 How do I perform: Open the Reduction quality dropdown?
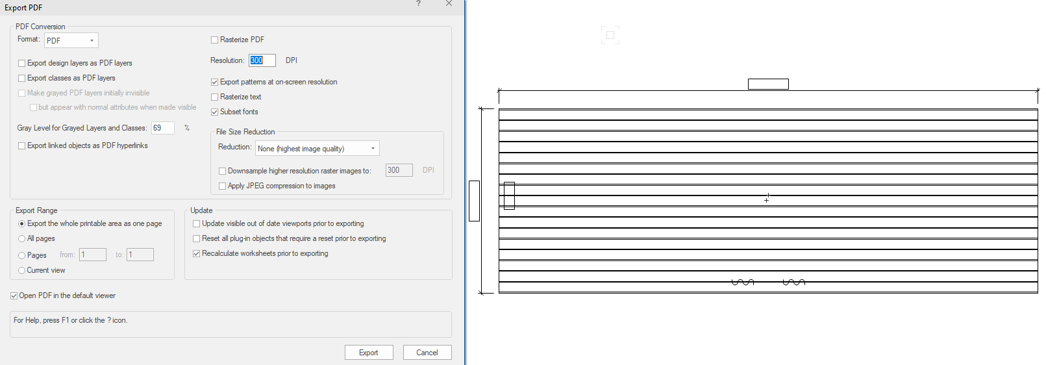(x=317, y=149)
